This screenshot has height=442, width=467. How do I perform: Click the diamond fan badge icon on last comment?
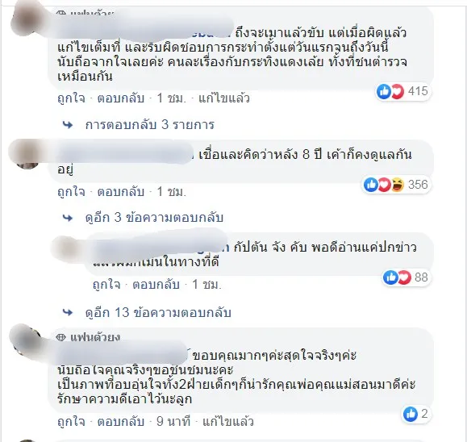(x=60, y=337)
